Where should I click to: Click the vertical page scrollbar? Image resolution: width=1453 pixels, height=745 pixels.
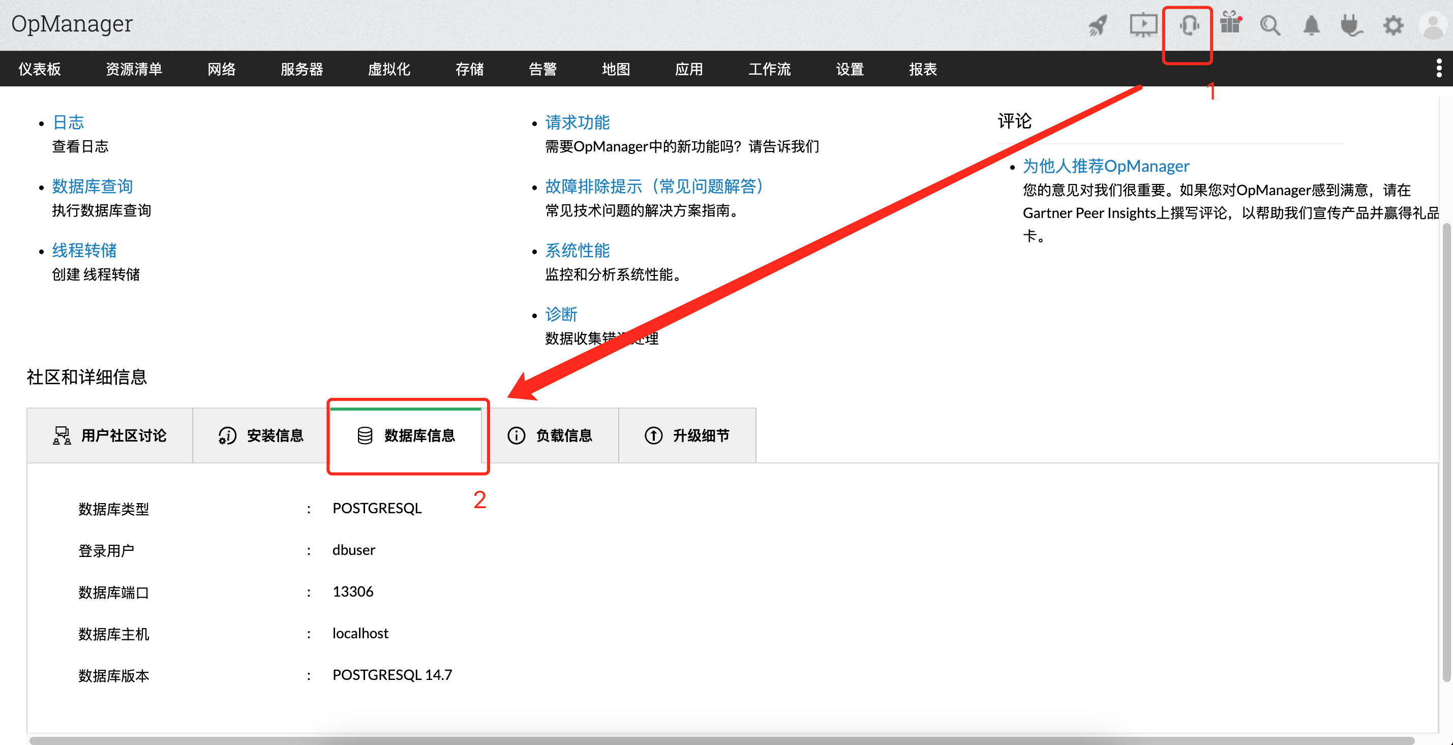pyautogui.click(x=1446, y=451)
